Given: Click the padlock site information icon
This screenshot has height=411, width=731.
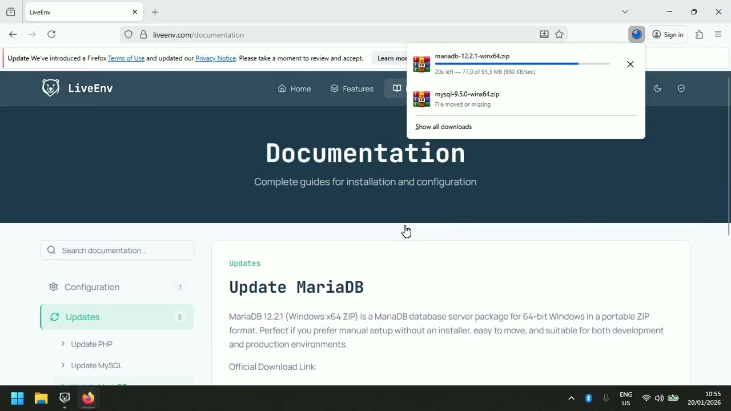Looking at the screenshot, I should (x=143, y=34).
